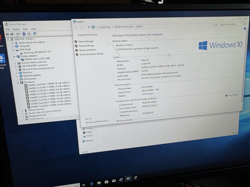Expand the Network adapters node

coord(17,76)
